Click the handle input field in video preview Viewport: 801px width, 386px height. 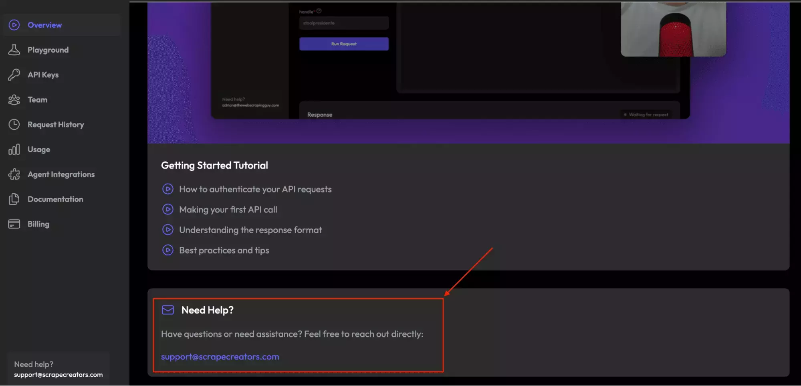[x=344, y=23]
